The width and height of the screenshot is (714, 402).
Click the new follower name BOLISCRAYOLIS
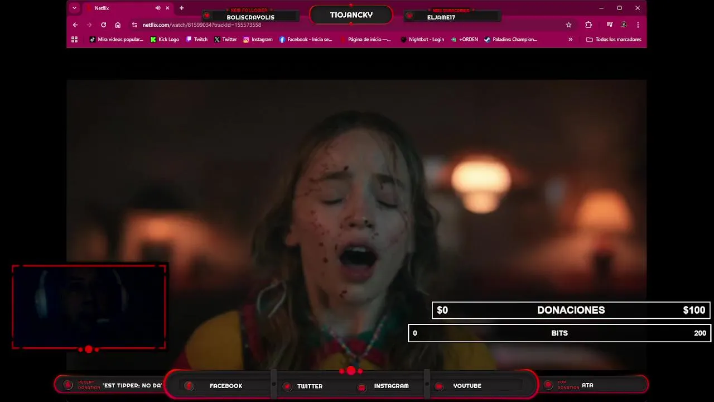250,17
